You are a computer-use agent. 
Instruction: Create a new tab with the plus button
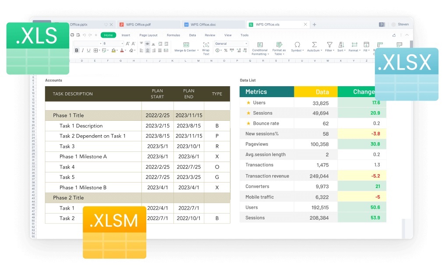314,25
